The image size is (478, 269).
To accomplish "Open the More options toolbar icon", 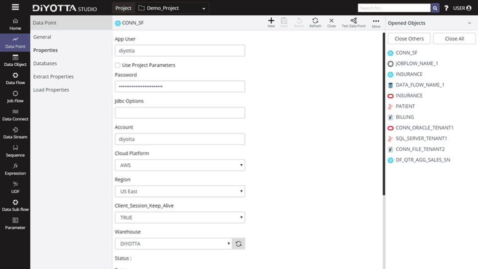I will point(376,22).
